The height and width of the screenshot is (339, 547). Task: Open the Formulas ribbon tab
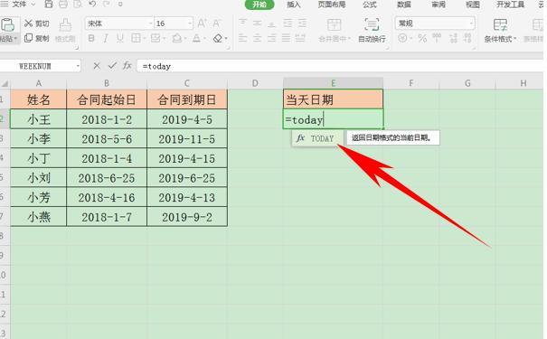[370, 5]
